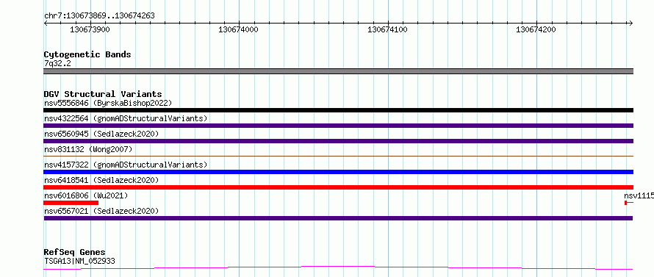Click the magenta TSGA13 gene line
The height and width of the screenshot is (277, 654).
pyautogui.click(x=338, y=268)
